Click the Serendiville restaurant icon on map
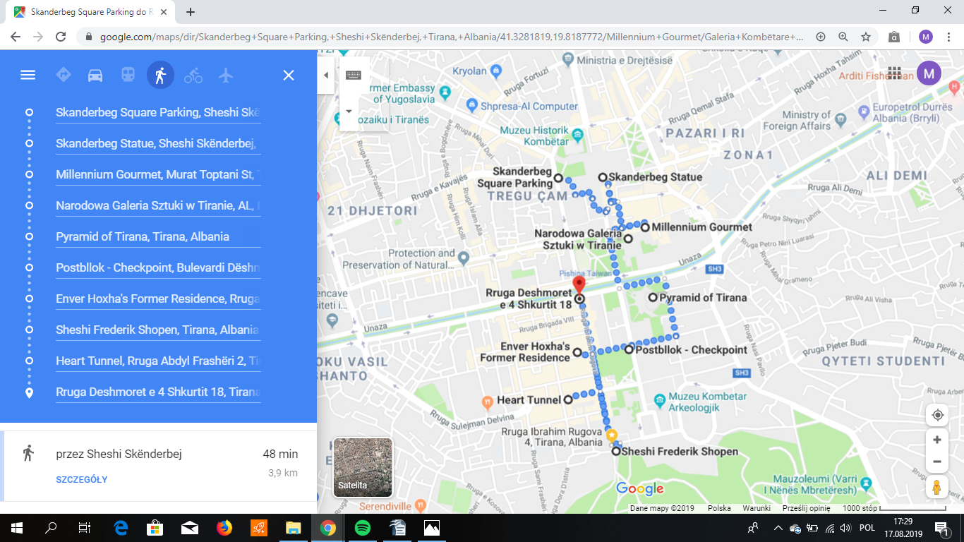964x542 pixels. tap(421, 505)
